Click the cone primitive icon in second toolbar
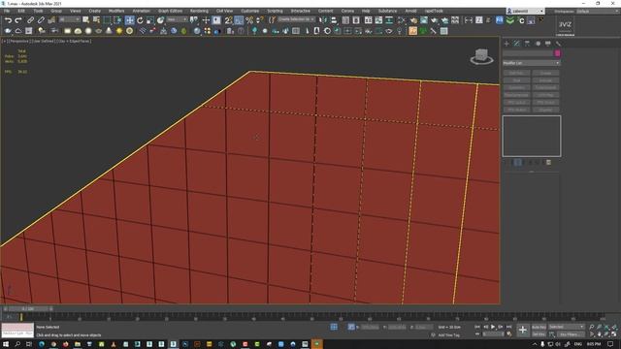 pyautogui.click(x=109, y=31)
